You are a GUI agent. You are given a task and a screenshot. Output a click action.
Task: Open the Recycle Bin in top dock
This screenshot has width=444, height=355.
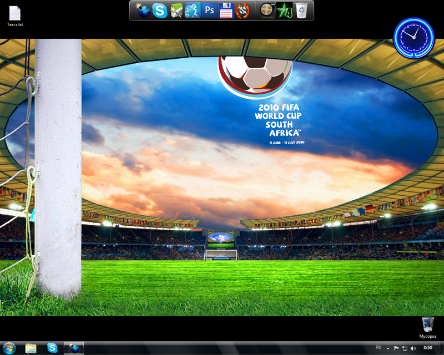pos(301,10)
